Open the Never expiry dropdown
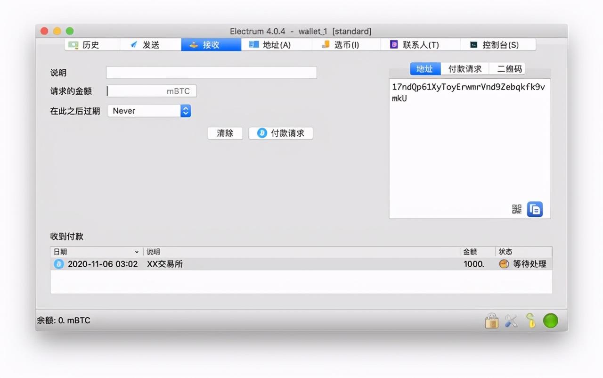Viewport: 603px width, 378px height. pos(149,111)
